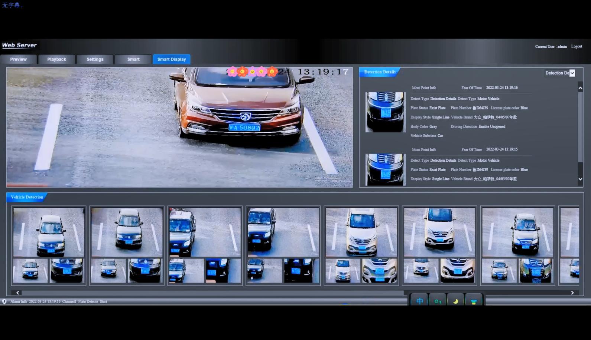Click Motor Vehicle value in first record

pos(488,99)
